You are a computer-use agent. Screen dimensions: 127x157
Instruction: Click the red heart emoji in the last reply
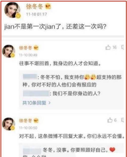(113, 150)
